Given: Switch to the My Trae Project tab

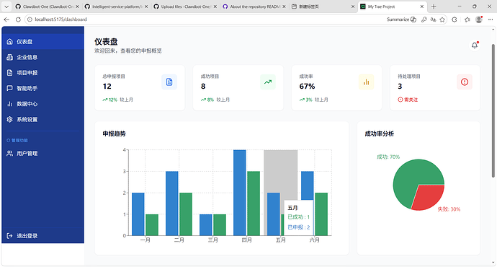Looking at the screenshot, I should pyautogui.click(x=392, y=6).
